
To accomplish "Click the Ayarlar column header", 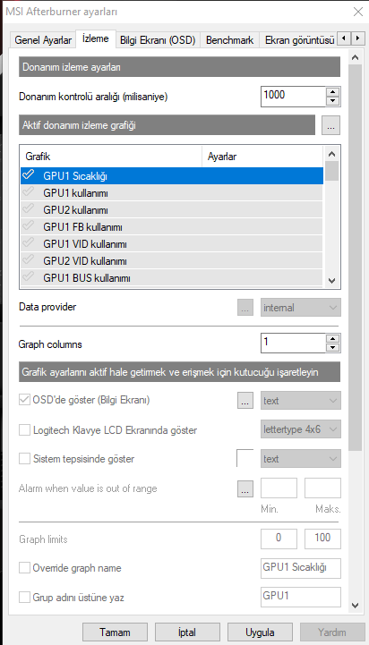I will [262, 157].
